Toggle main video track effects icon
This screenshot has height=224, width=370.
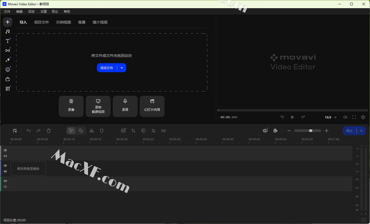click(x=5, y=171)
